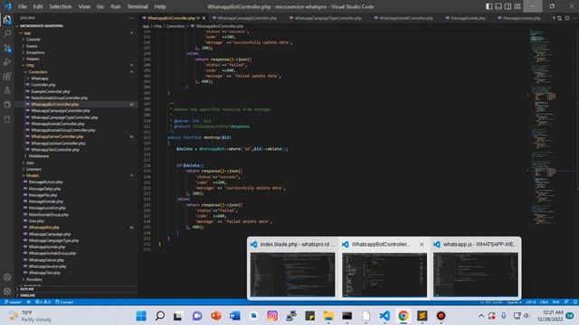The height and width of the screenshot is (325, 579).
Task: Expand the Exceptions folder
Action: coord(35,52)
